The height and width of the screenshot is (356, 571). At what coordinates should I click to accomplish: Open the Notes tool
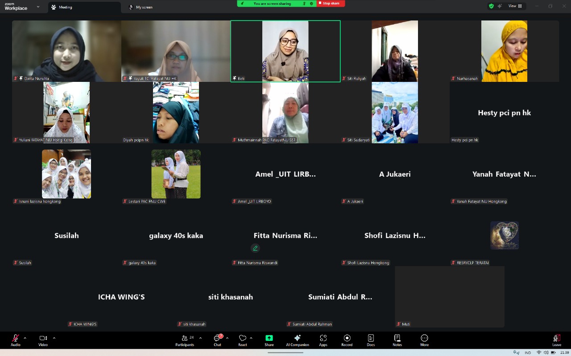[x=397, y=340]
